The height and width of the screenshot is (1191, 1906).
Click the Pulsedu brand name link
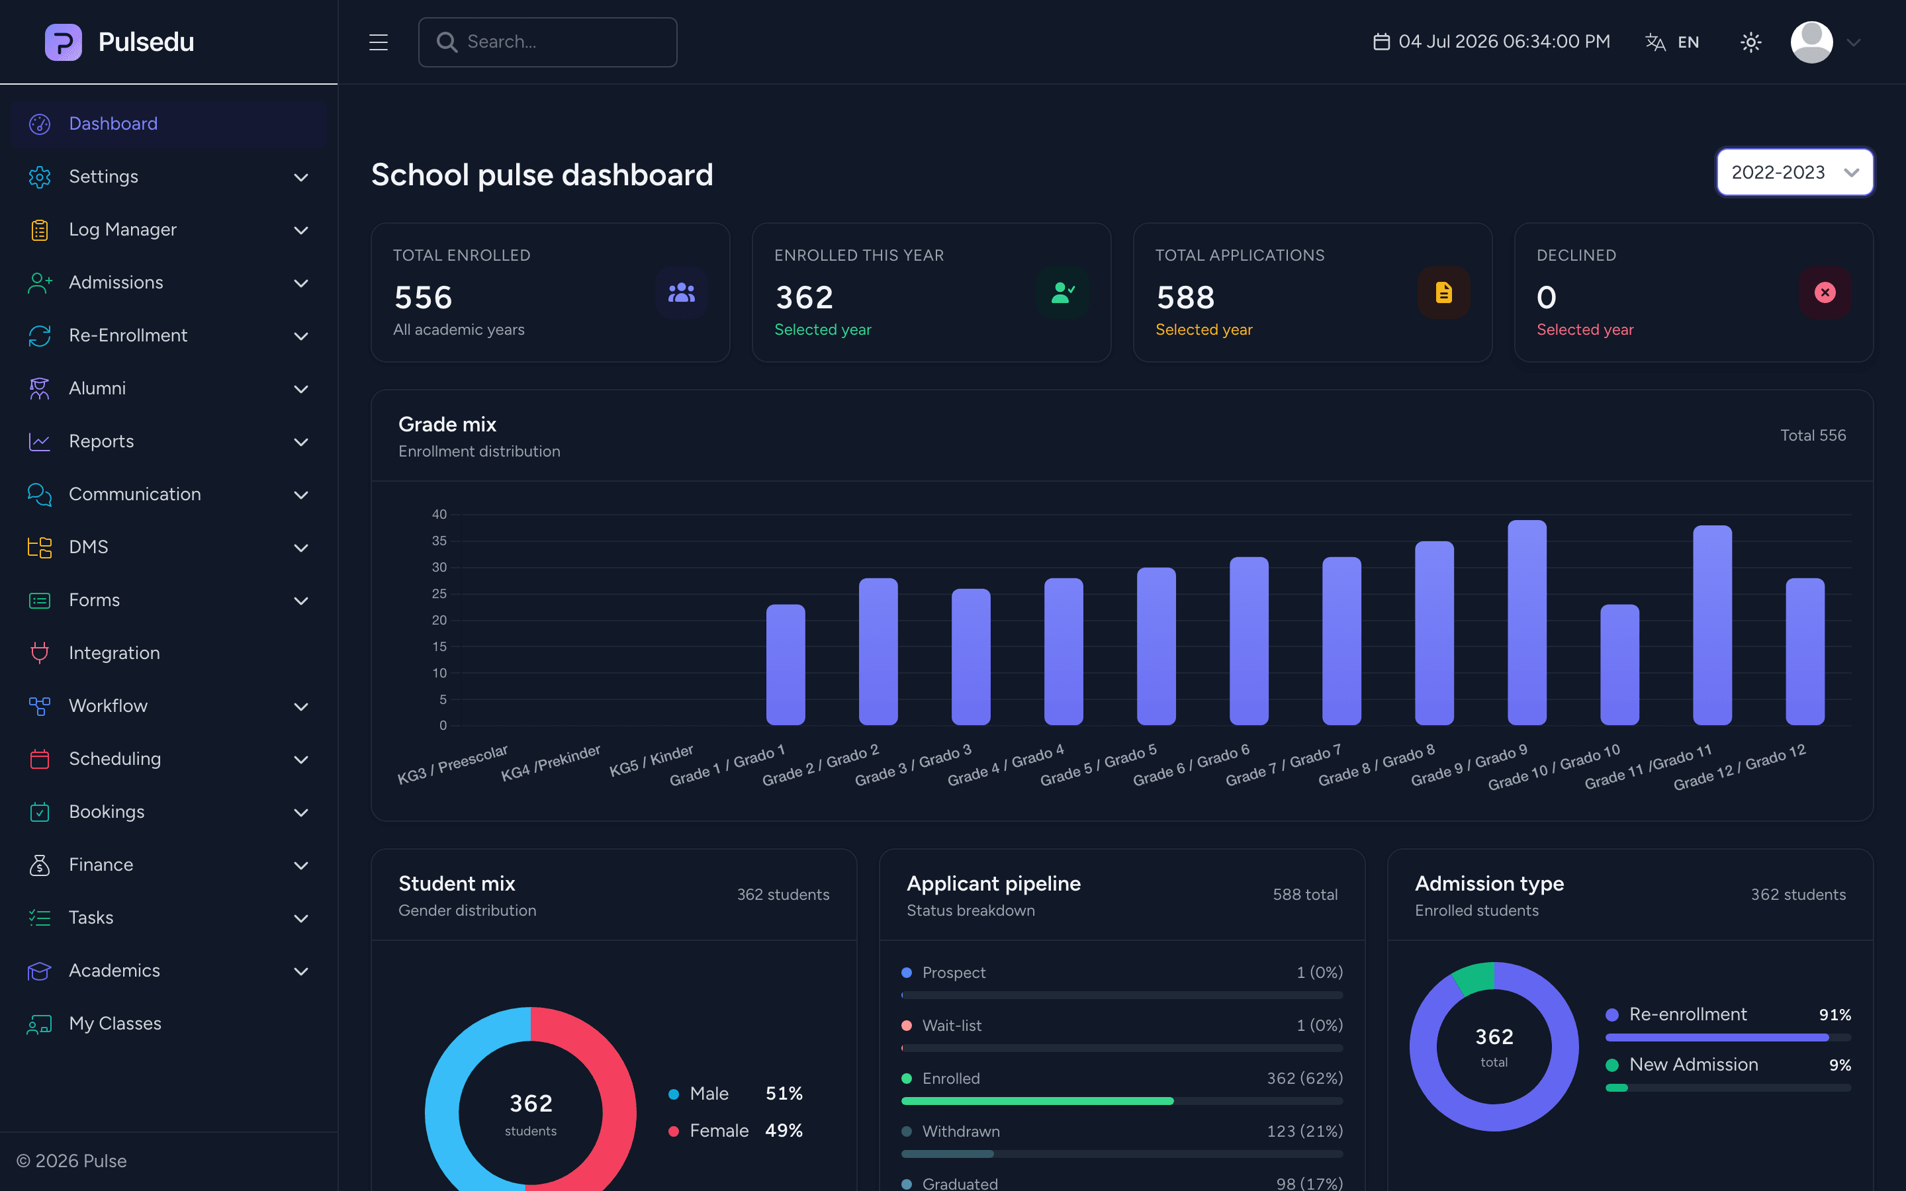146,42
